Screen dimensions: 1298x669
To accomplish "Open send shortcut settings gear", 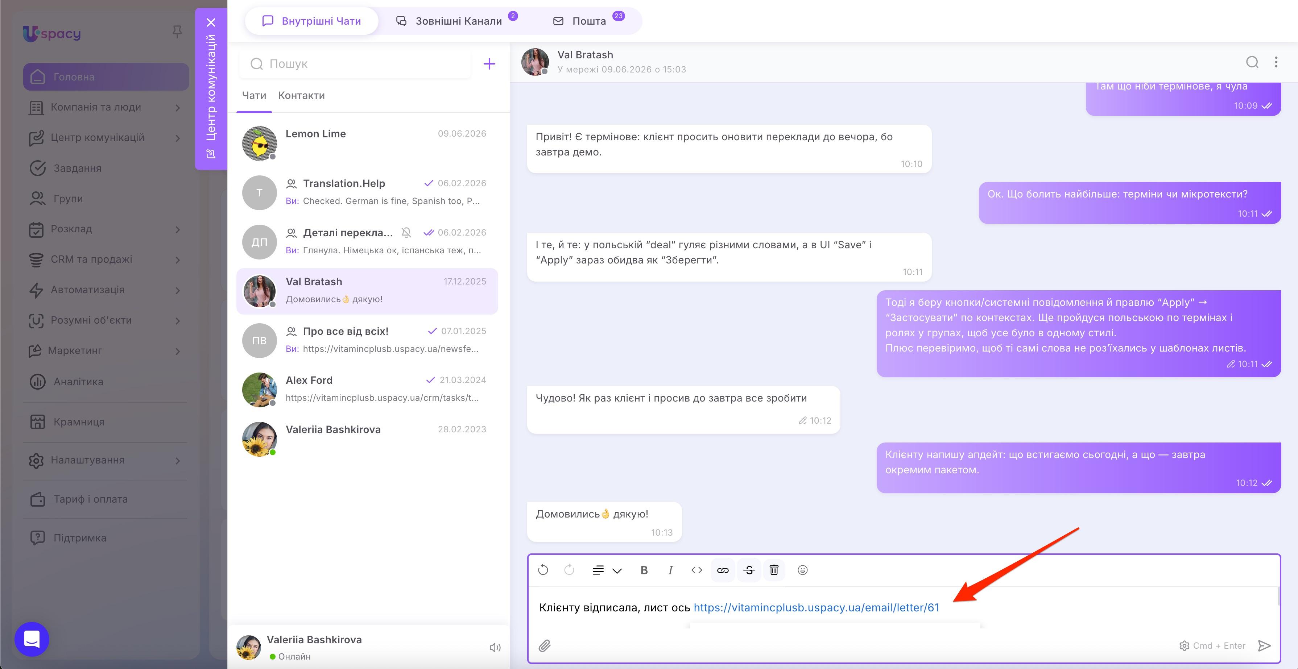I will pyautogui.click(x=1184, y=646).
